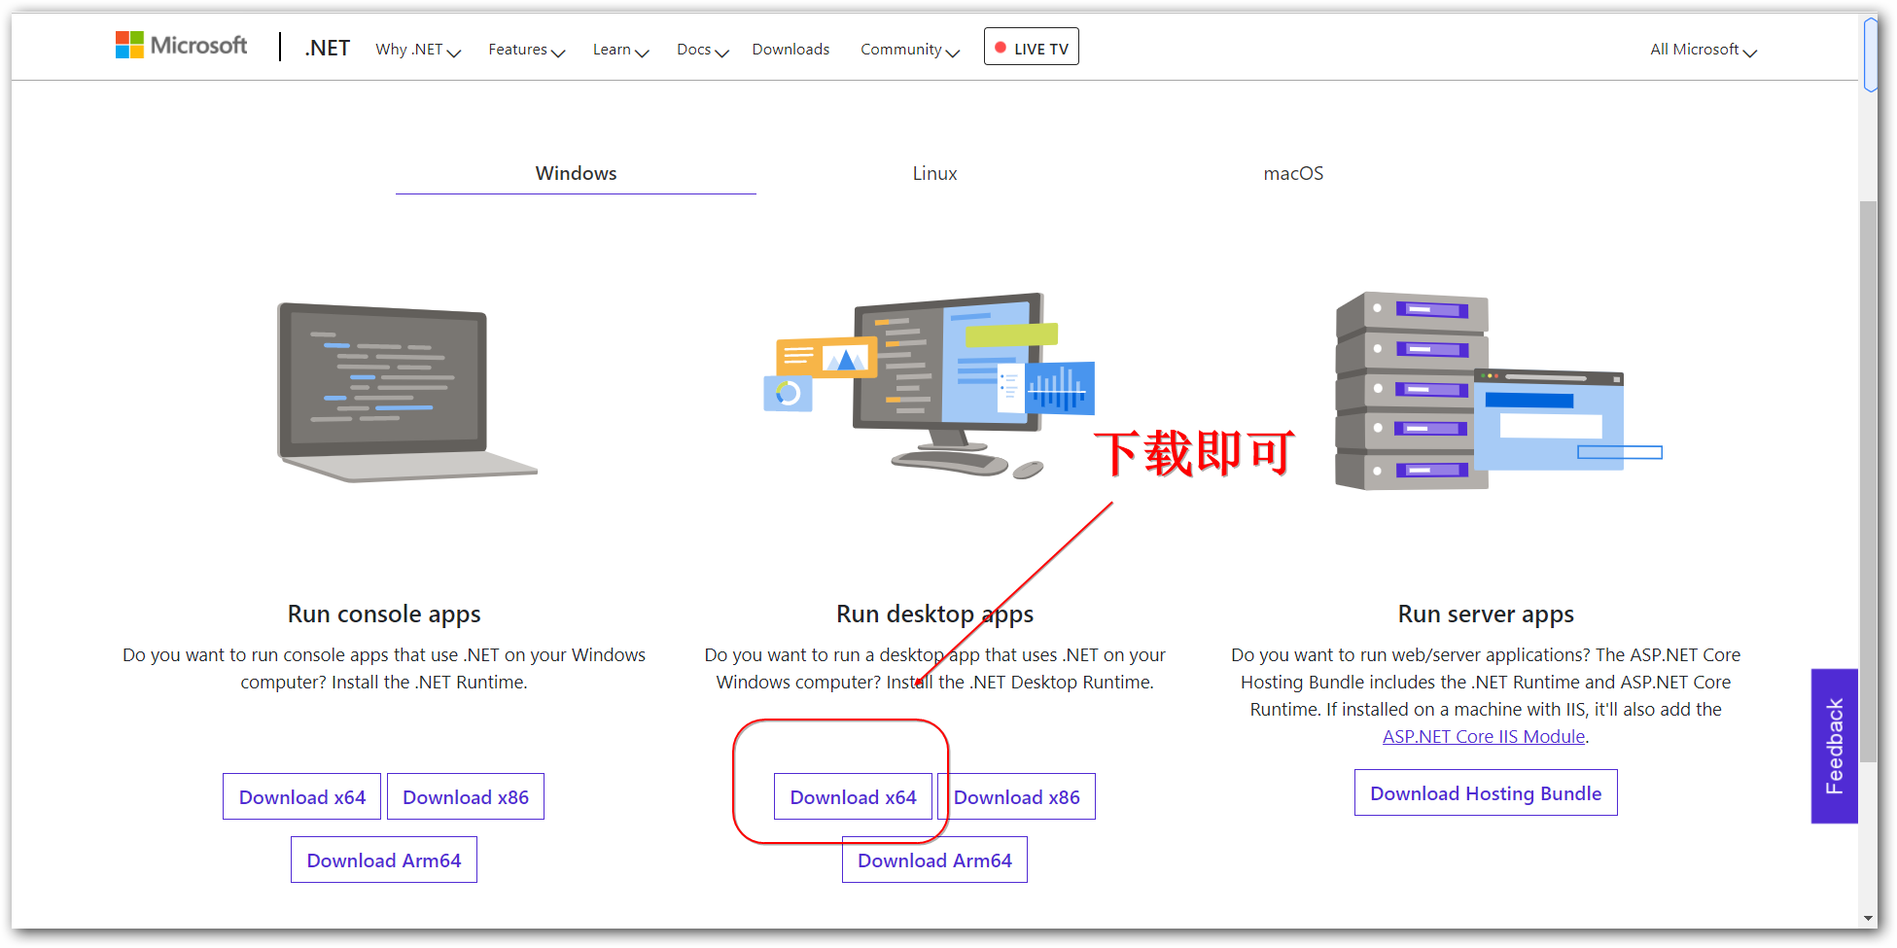
Task: Click the LIVE TV button
Action: coord(1031,47)
